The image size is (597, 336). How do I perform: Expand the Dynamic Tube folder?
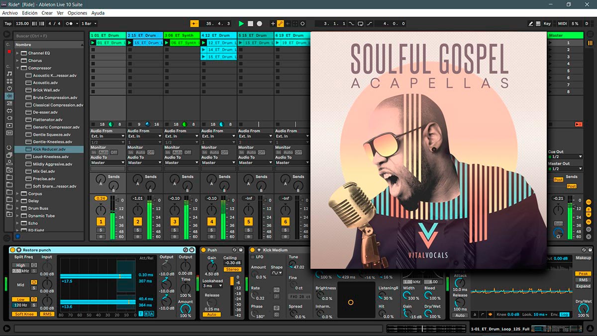pyautogui.click(x=18, y=216)
